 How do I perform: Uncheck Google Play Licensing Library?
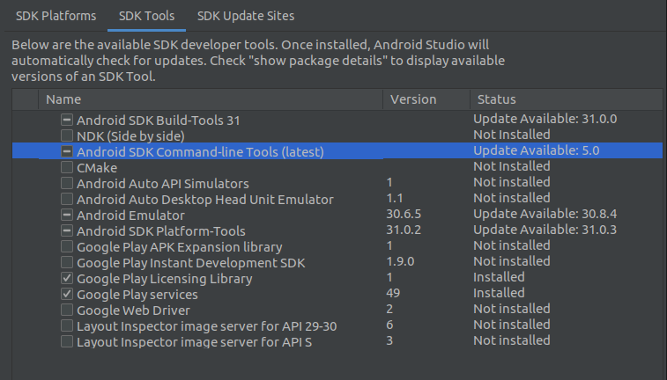(67, 278)
